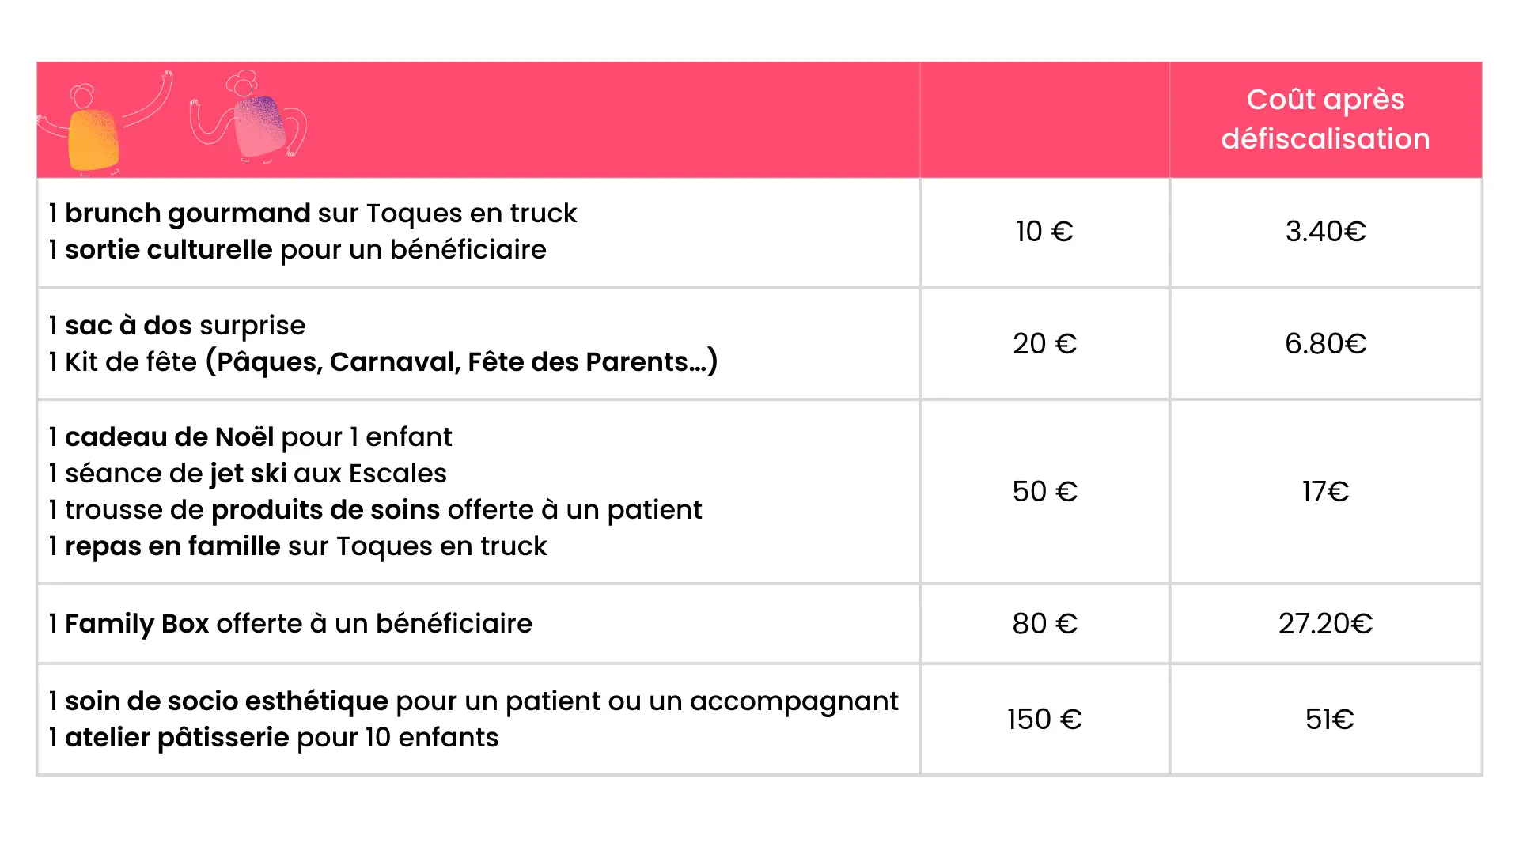Select the "6.80€" cost cell
Viewport: 1519px width, 854px height.
pyautogui.click(x=1325, y=344)
